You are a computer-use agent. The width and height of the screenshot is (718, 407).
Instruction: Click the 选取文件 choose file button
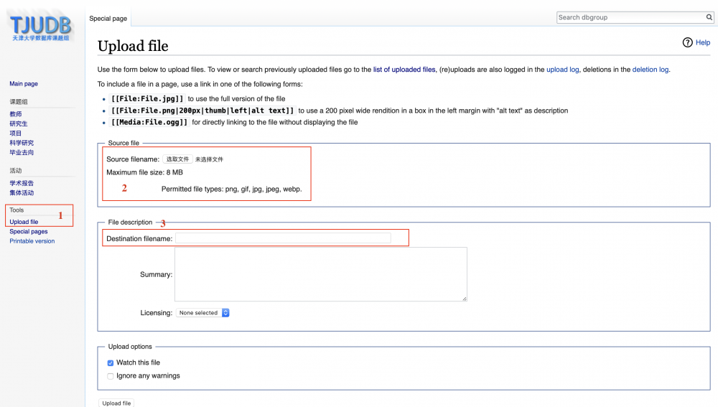click(x=177, y=159)
